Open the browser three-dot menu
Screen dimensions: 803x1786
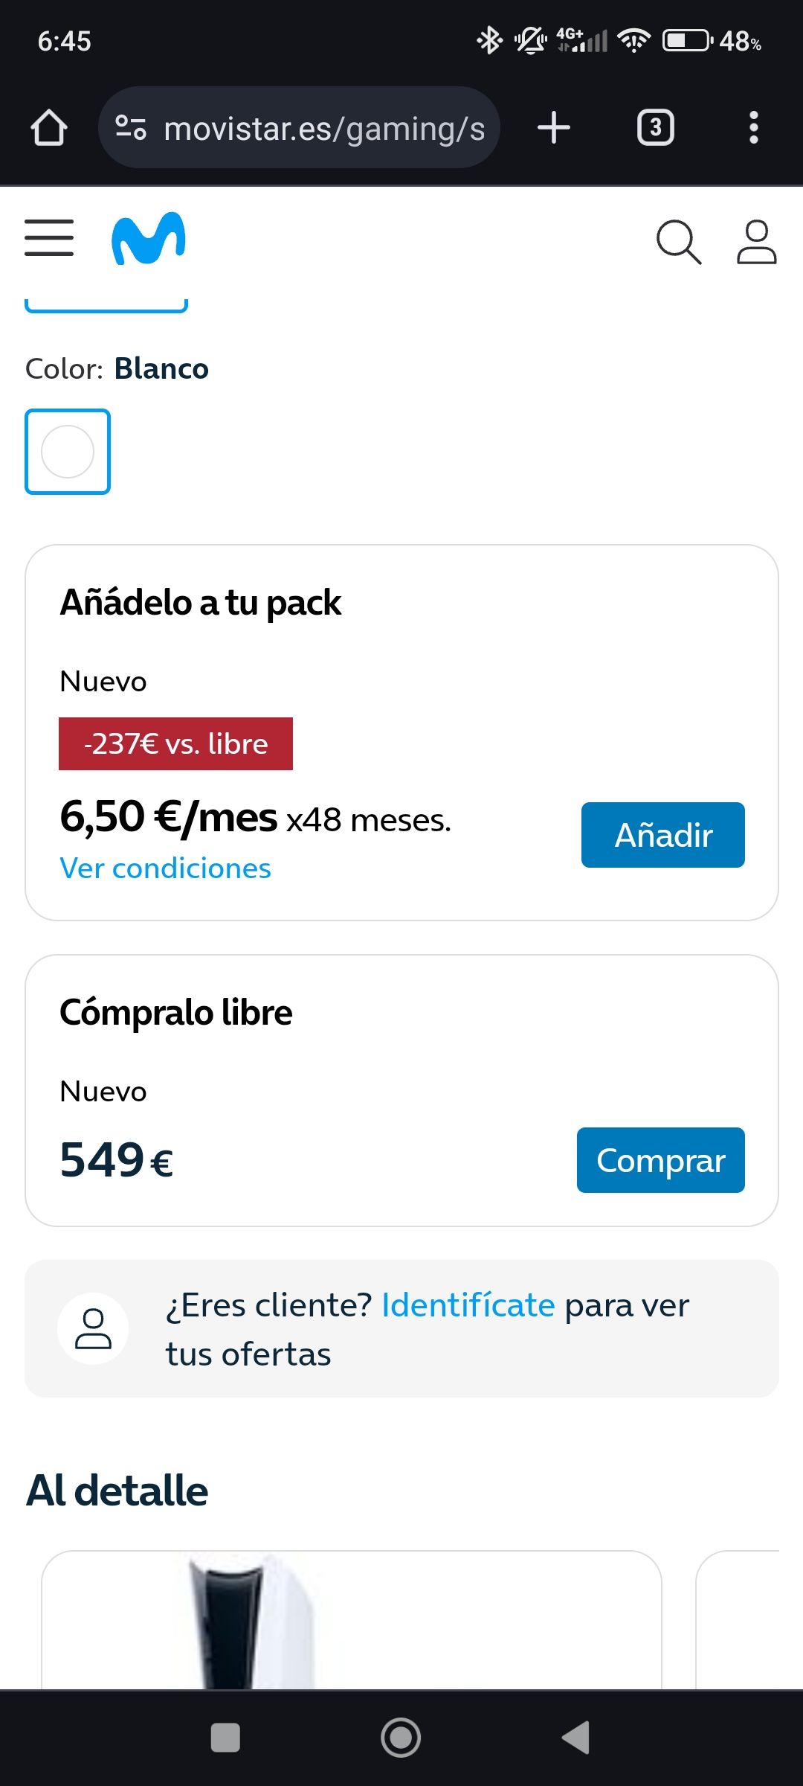(753, 128)
